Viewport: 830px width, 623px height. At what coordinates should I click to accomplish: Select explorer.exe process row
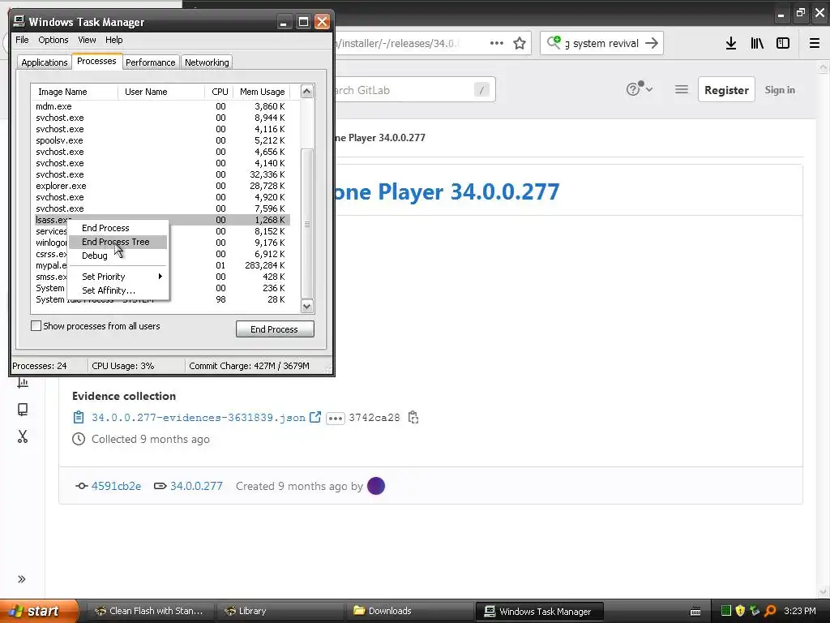point(160,186)
